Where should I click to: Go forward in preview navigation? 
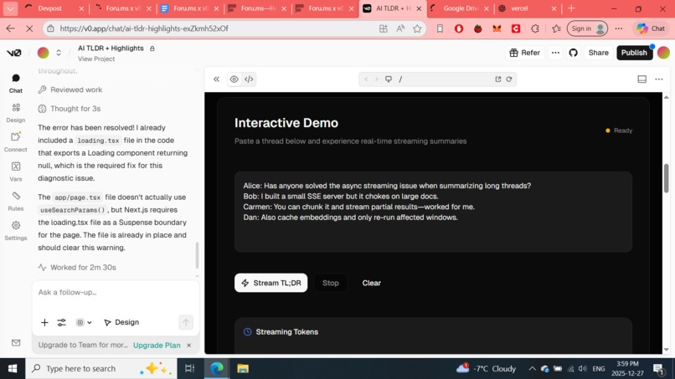pos(376,79)
